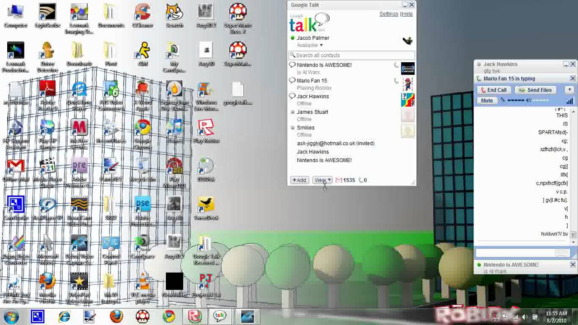
Task: Open the QuickTime Player desktop icon
Action: click(79, 96)
